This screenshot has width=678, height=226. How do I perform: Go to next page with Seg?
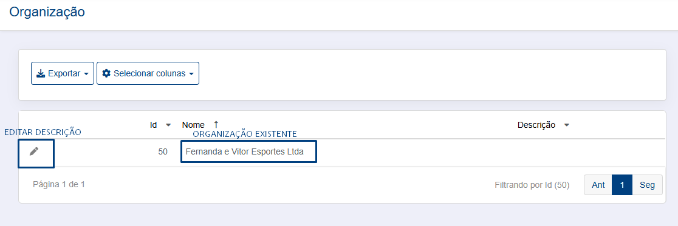point(647,185)
